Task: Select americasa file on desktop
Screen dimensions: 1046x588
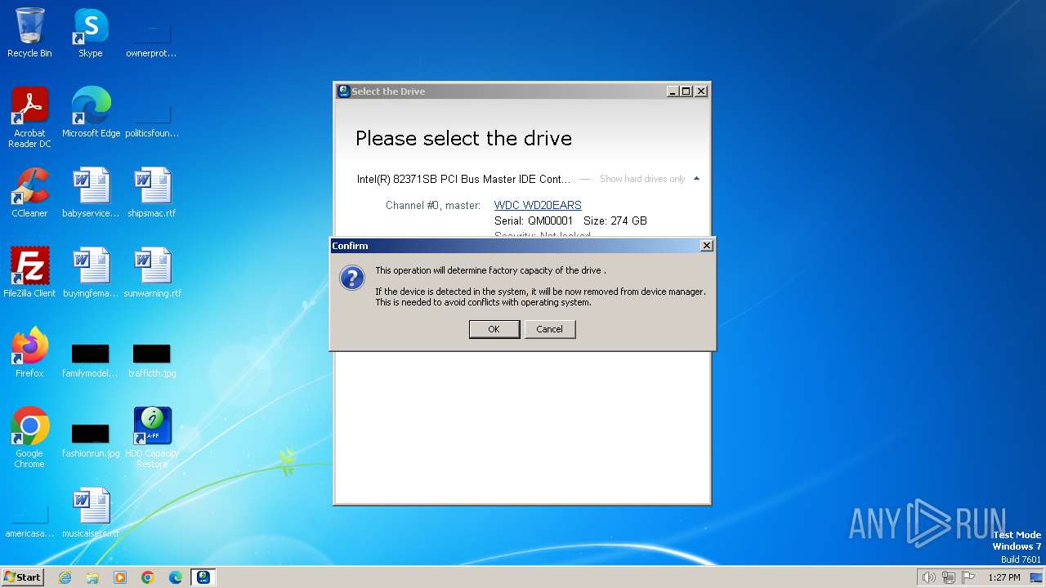Action: pos(29,519)
